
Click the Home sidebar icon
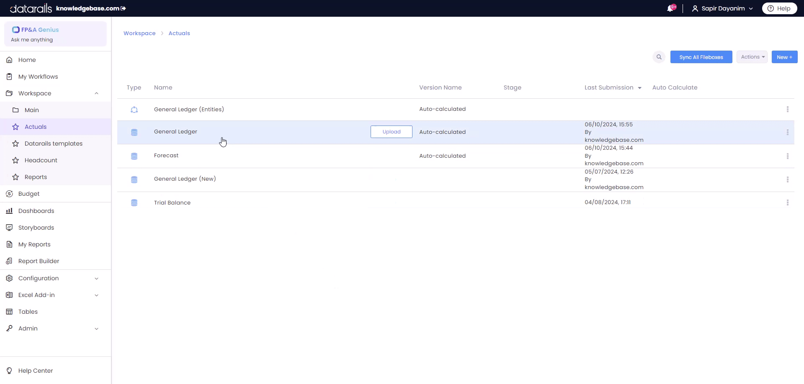point(9,60)
